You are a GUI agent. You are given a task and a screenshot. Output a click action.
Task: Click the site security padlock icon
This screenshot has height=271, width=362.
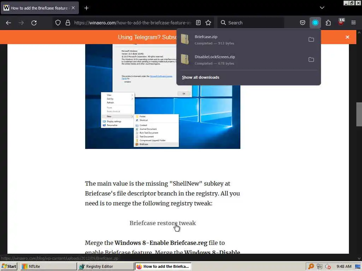click(68, 23)
